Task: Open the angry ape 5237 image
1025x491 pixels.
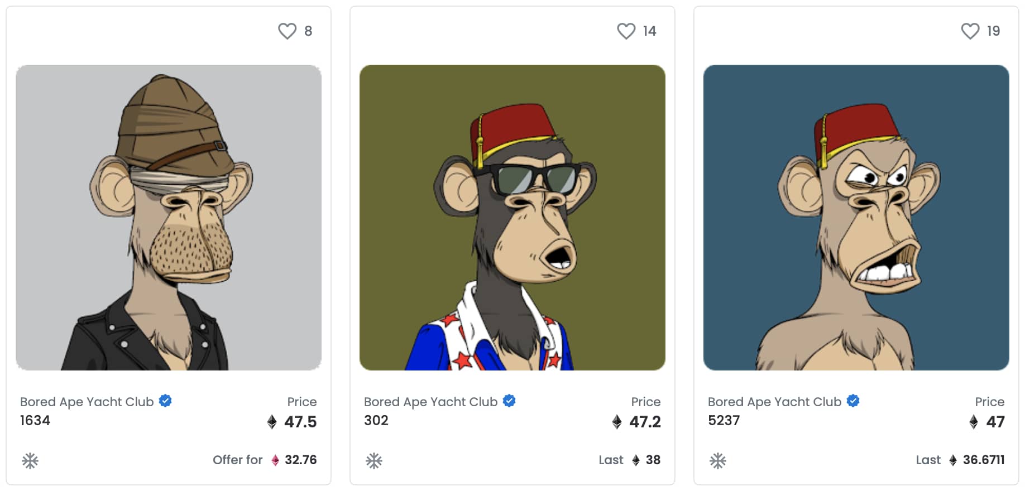Action: coord(856,218)
